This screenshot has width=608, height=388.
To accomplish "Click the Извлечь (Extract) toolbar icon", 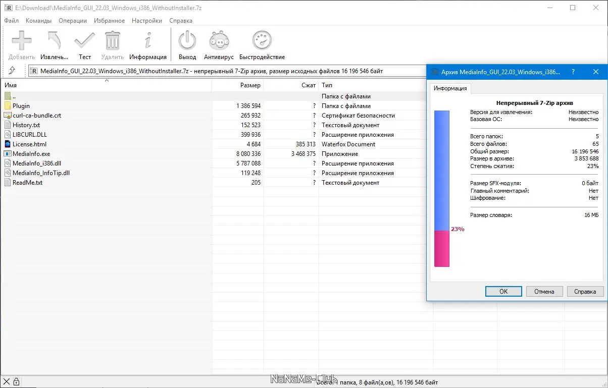I will pyautogui.click(x=54, y=40).
